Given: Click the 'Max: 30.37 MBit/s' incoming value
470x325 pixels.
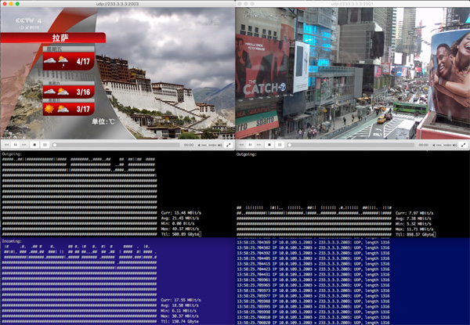Looking at the screenshot, I should pyautogui.click(x=180, y=316).
